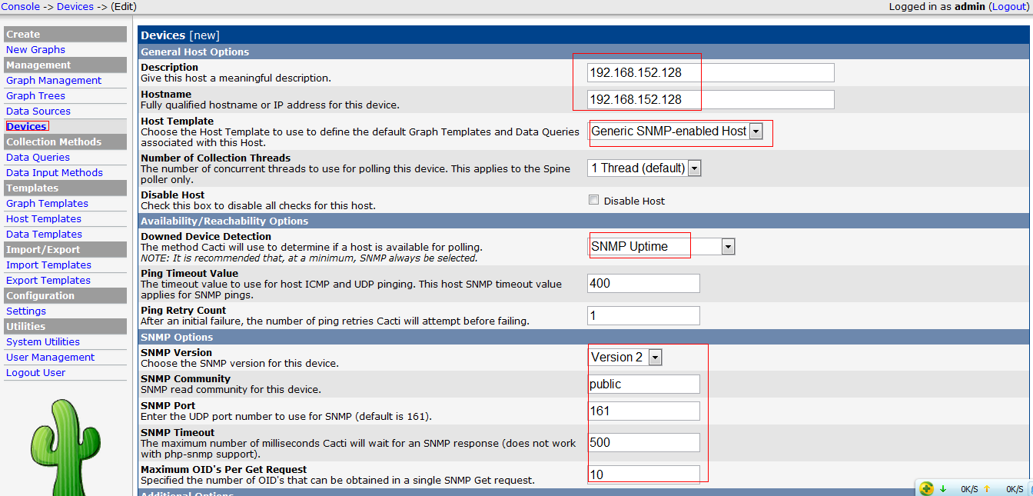Click the green network monitor tray icon
Viewport: 1033px width, 496px height.
pyautogui.click(x=927, y=488)
